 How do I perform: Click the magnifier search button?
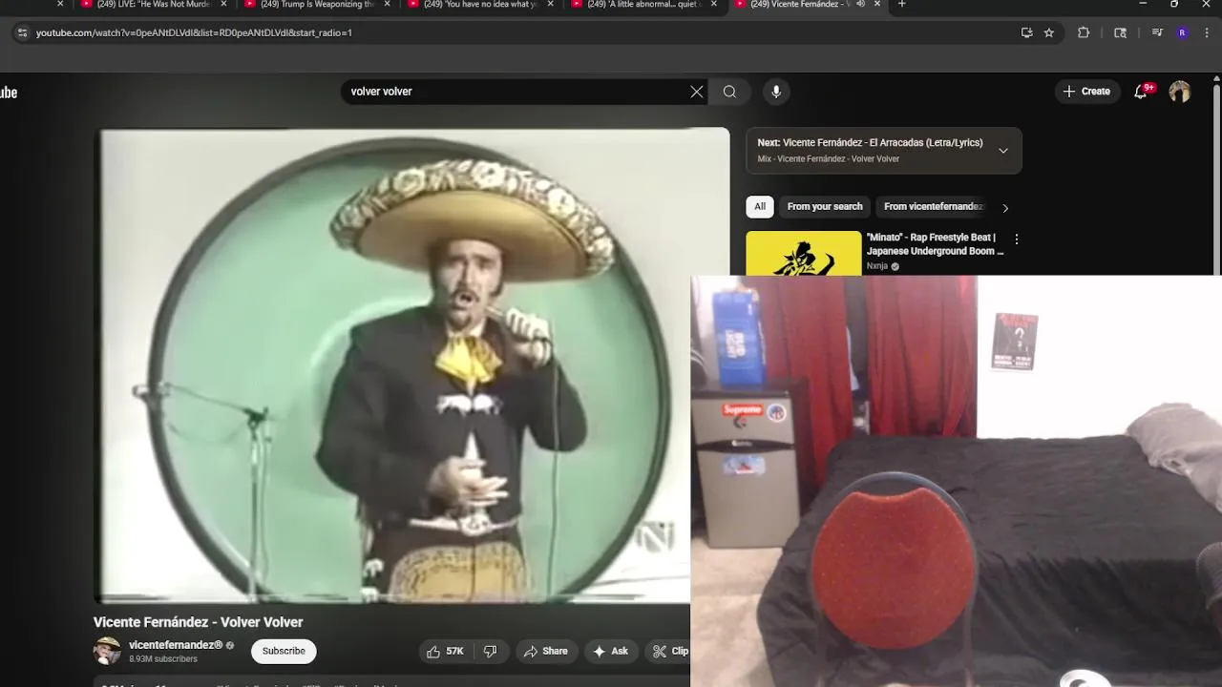point(729,92)
